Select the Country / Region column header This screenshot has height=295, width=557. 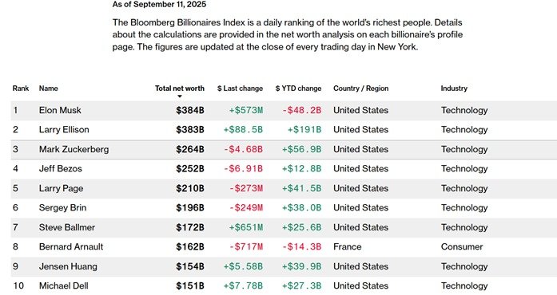361,88
